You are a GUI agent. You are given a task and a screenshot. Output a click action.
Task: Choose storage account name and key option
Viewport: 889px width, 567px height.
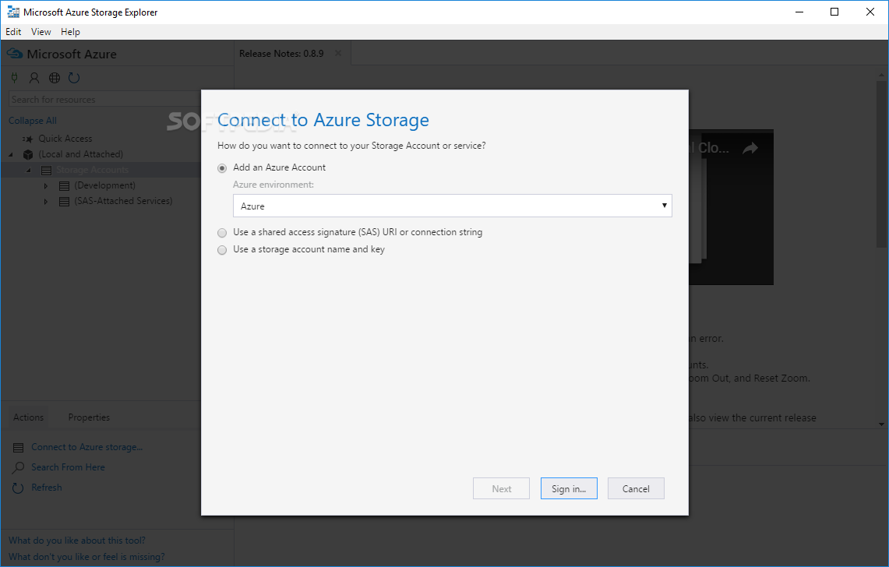click(222, 250)
